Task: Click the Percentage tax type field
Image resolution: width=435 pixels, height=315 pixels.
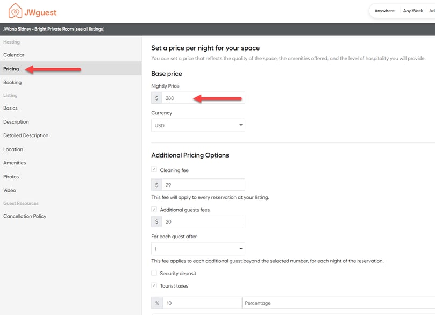Action: [338, 303]
